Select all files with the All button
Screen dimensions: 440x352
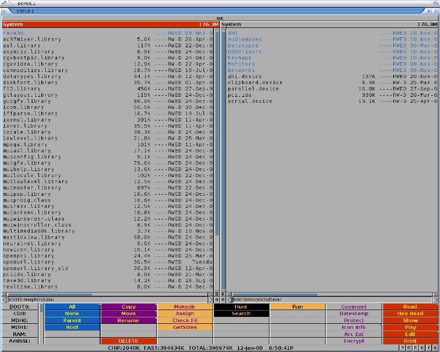pos(72,307)
